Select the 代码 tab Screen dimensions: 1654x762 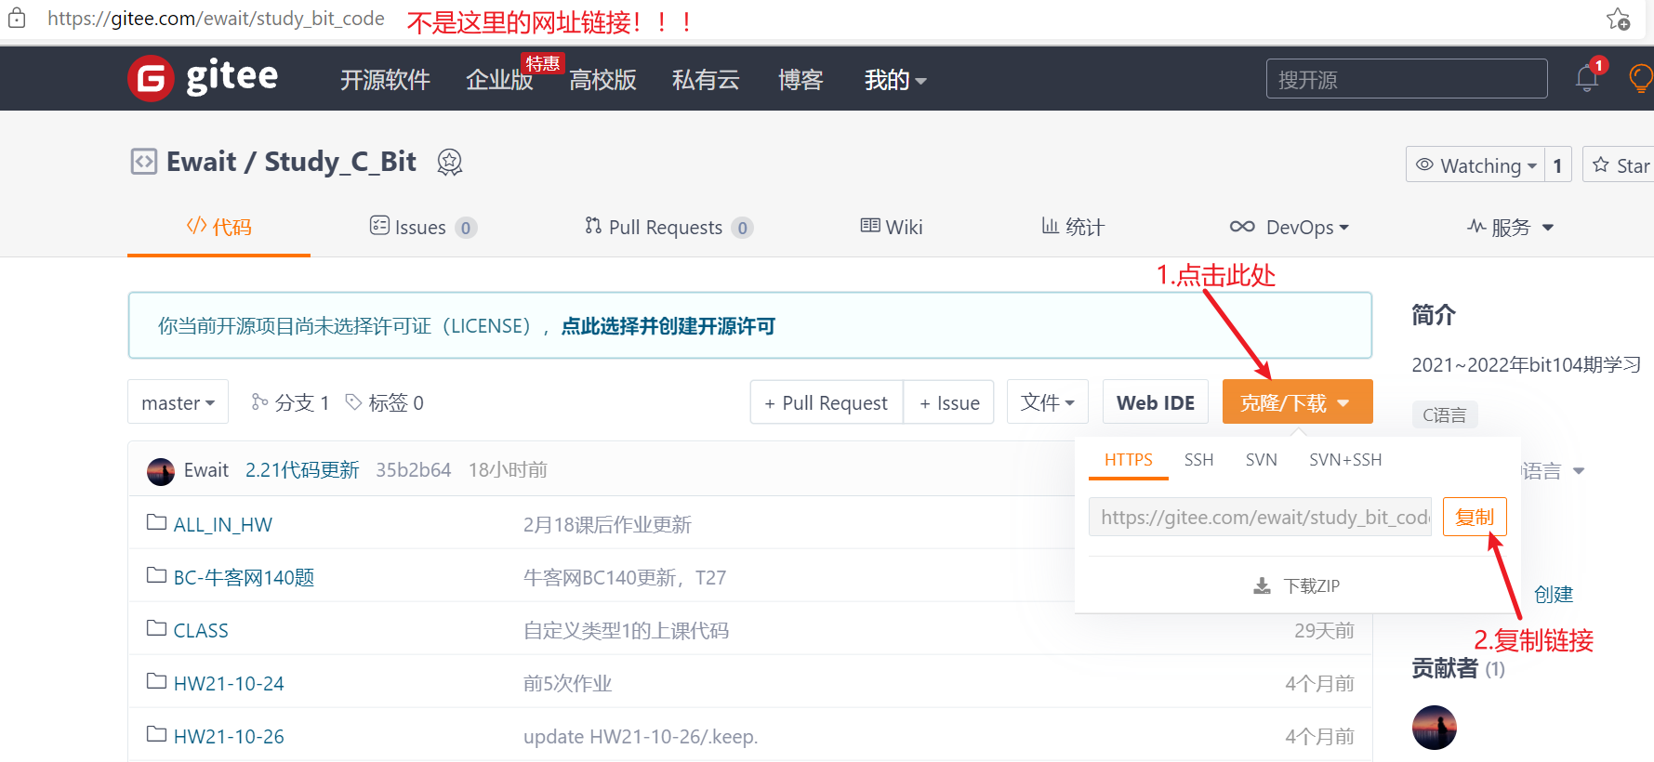point(218,227)
